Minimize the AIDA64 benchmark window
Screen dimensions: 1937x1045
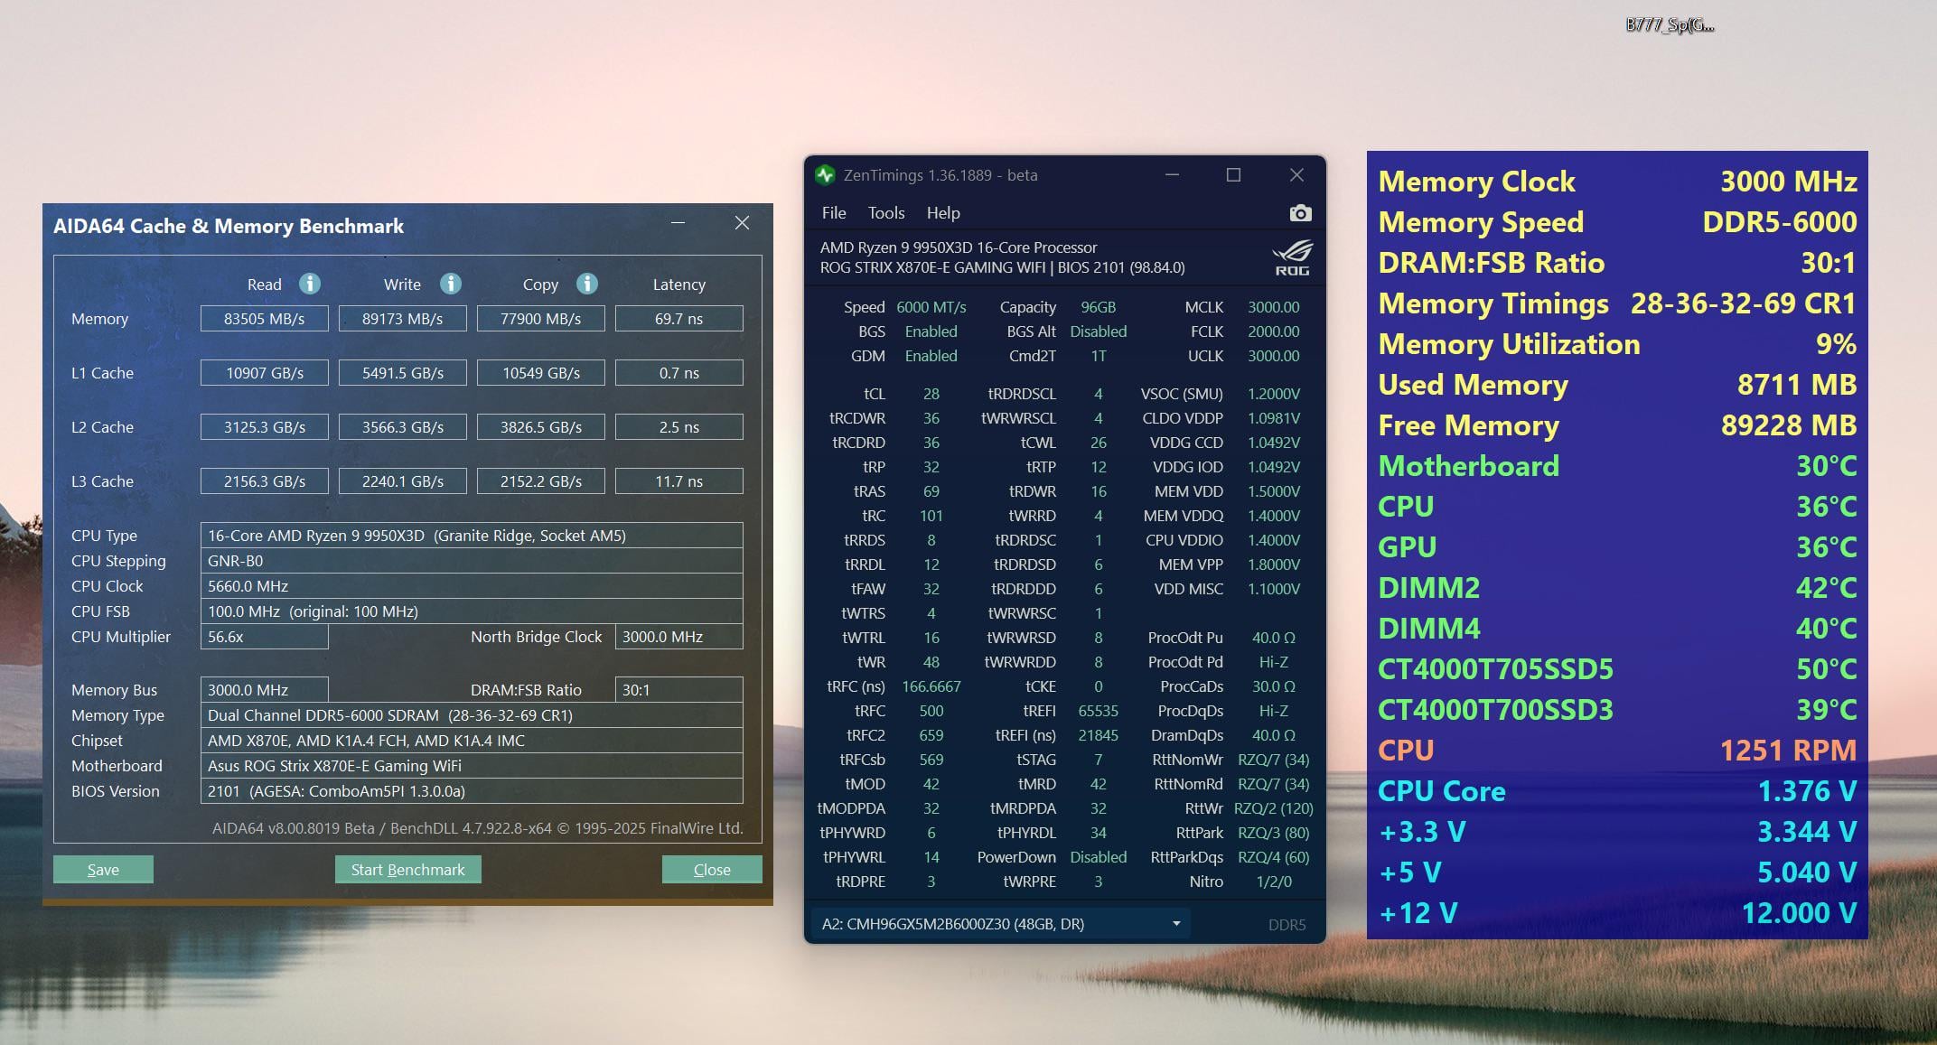point(678,223)
